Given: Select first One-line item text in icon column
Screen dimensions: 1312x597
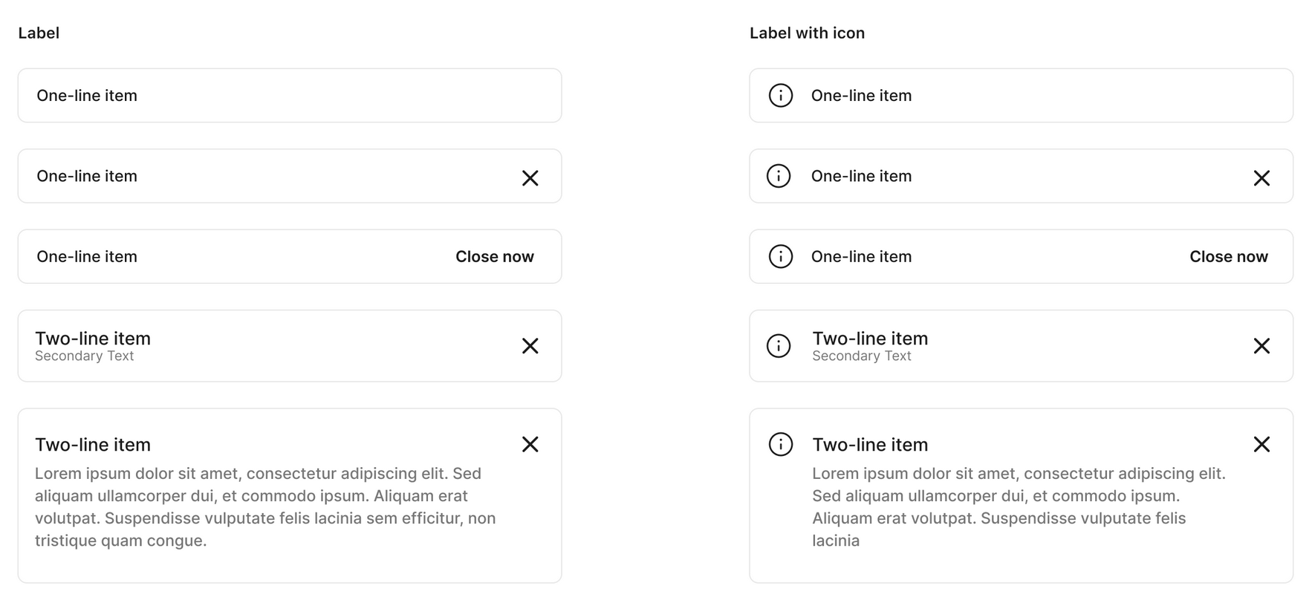Looking at the screenshot, I should [861, 95].
